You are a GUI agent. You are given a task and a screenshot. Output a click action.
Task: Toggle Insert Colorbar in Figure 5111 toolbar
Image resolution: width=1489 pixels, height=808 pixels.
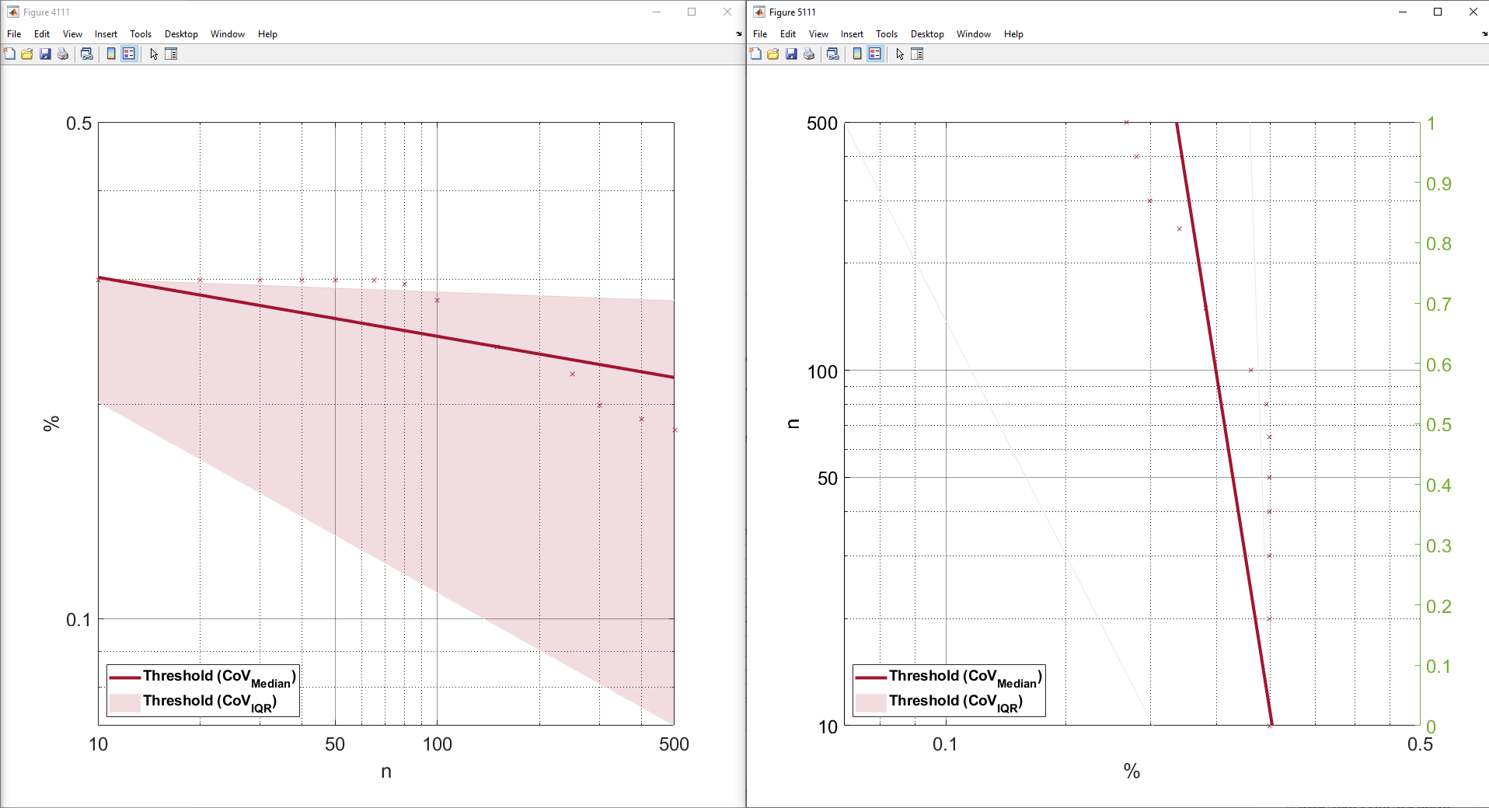857,54
